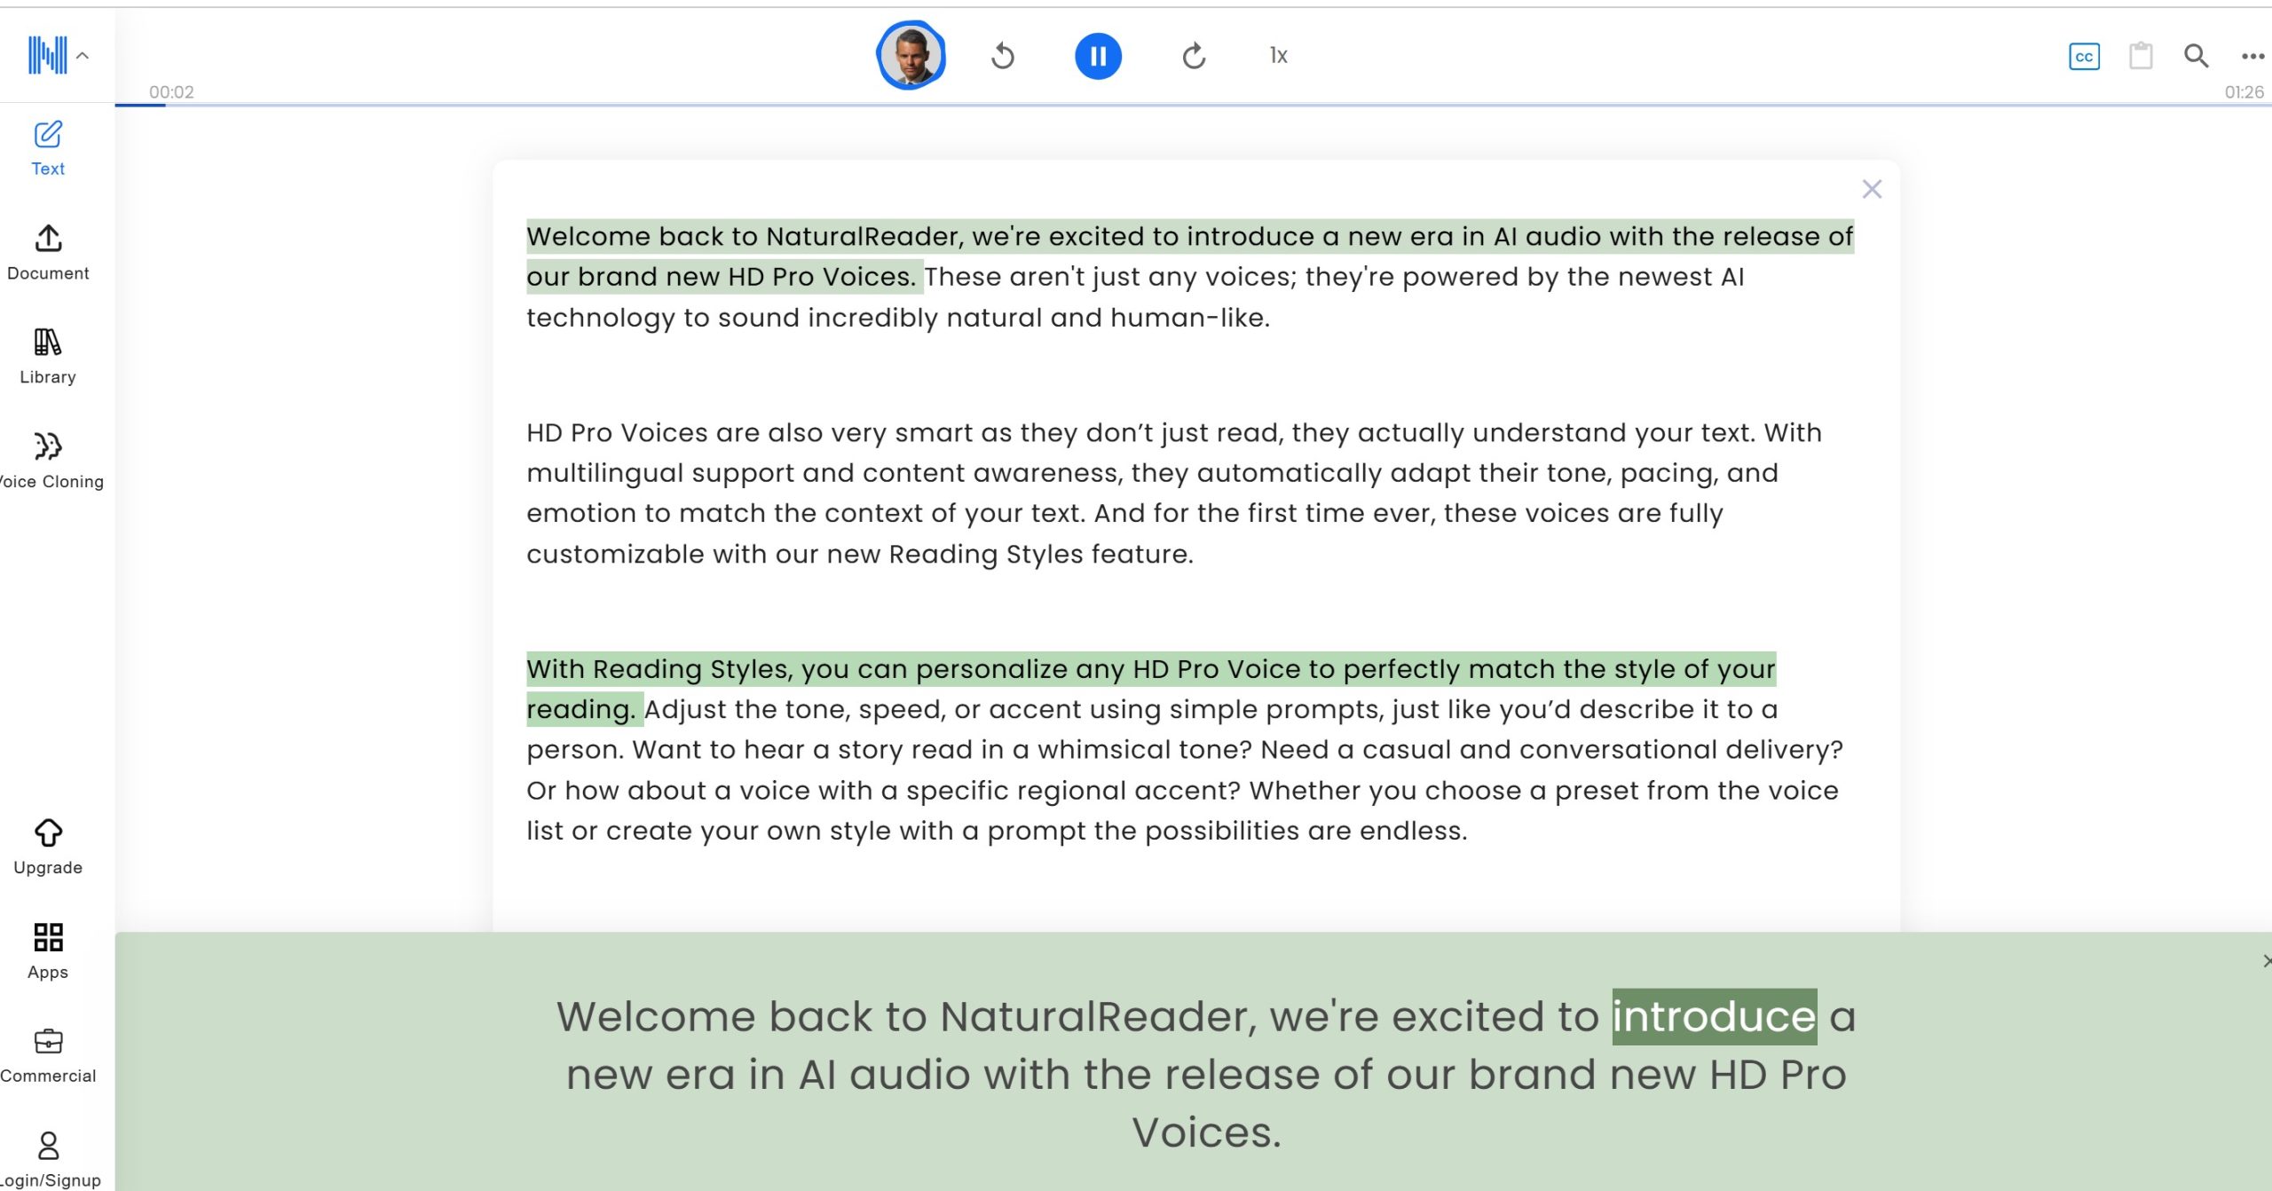Image resolution: width=2272 pixels, height=1191 pixels.
Task: Open the Apps sidebar item
Action: tap(48, 951)
